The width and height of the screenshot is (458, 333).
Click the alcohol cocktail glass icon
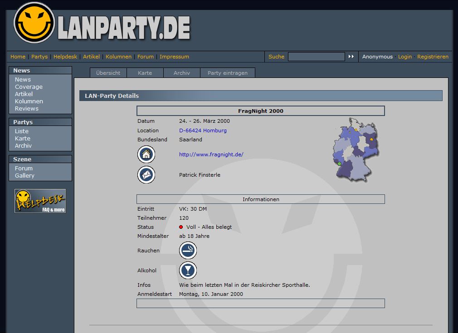point(188,270)
